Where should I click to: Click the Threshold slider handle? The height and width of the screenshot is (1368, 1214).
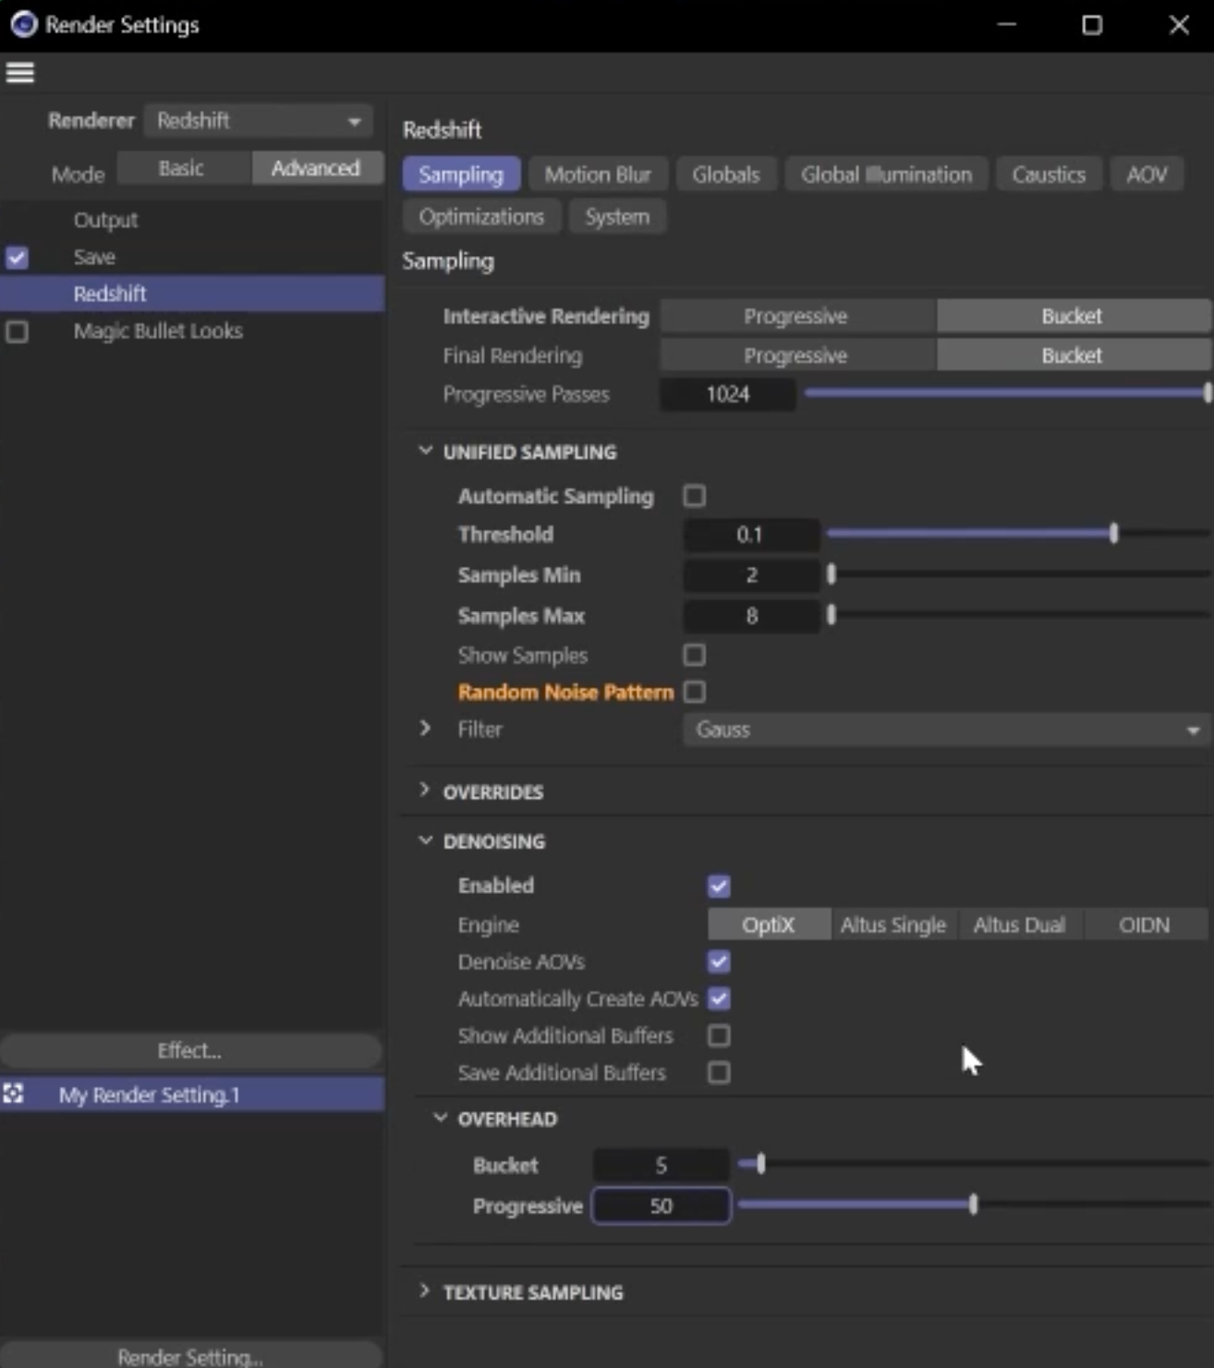1114,533
